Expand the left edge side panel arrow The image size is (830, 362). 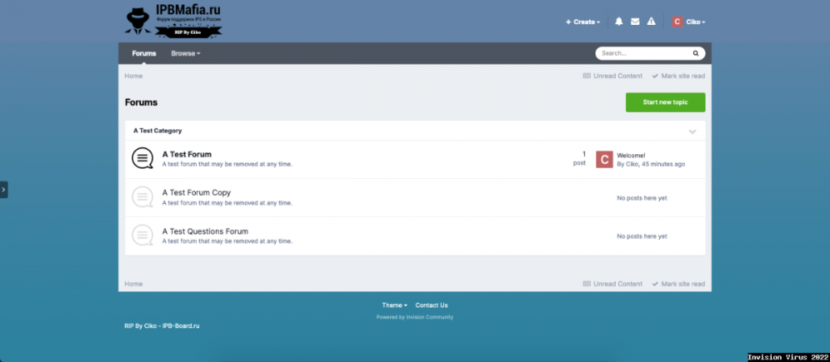click(x=3, y=190)
